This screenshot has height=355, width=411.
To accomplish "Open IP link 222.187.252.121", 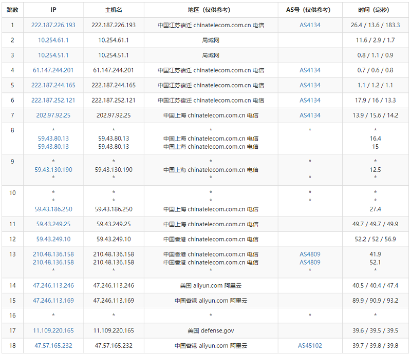I will (53, 100).
